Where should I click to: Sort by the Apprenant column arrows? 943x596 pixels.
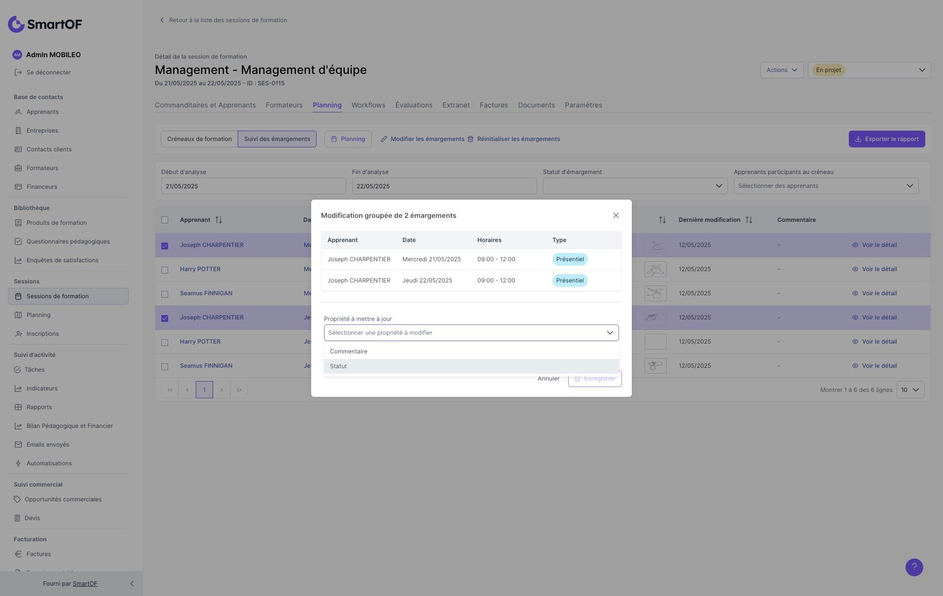[218, 220]
